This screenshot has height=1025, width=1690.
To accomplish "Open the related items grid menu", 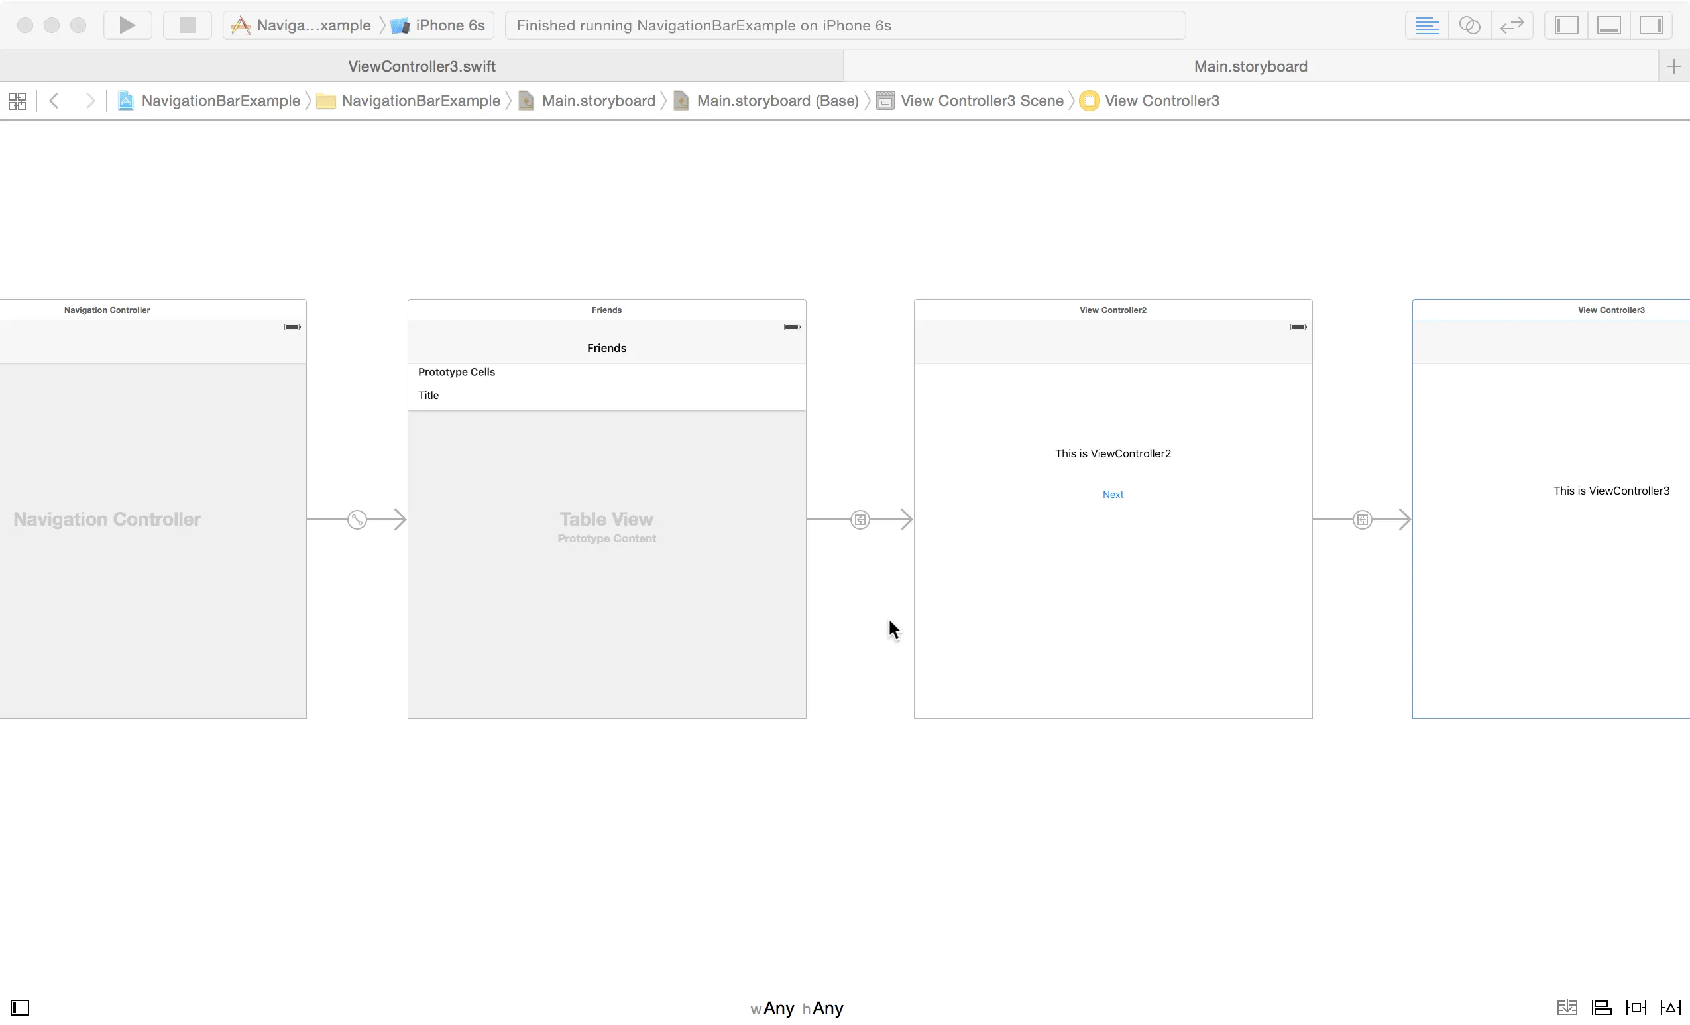I will pos(17,101).
